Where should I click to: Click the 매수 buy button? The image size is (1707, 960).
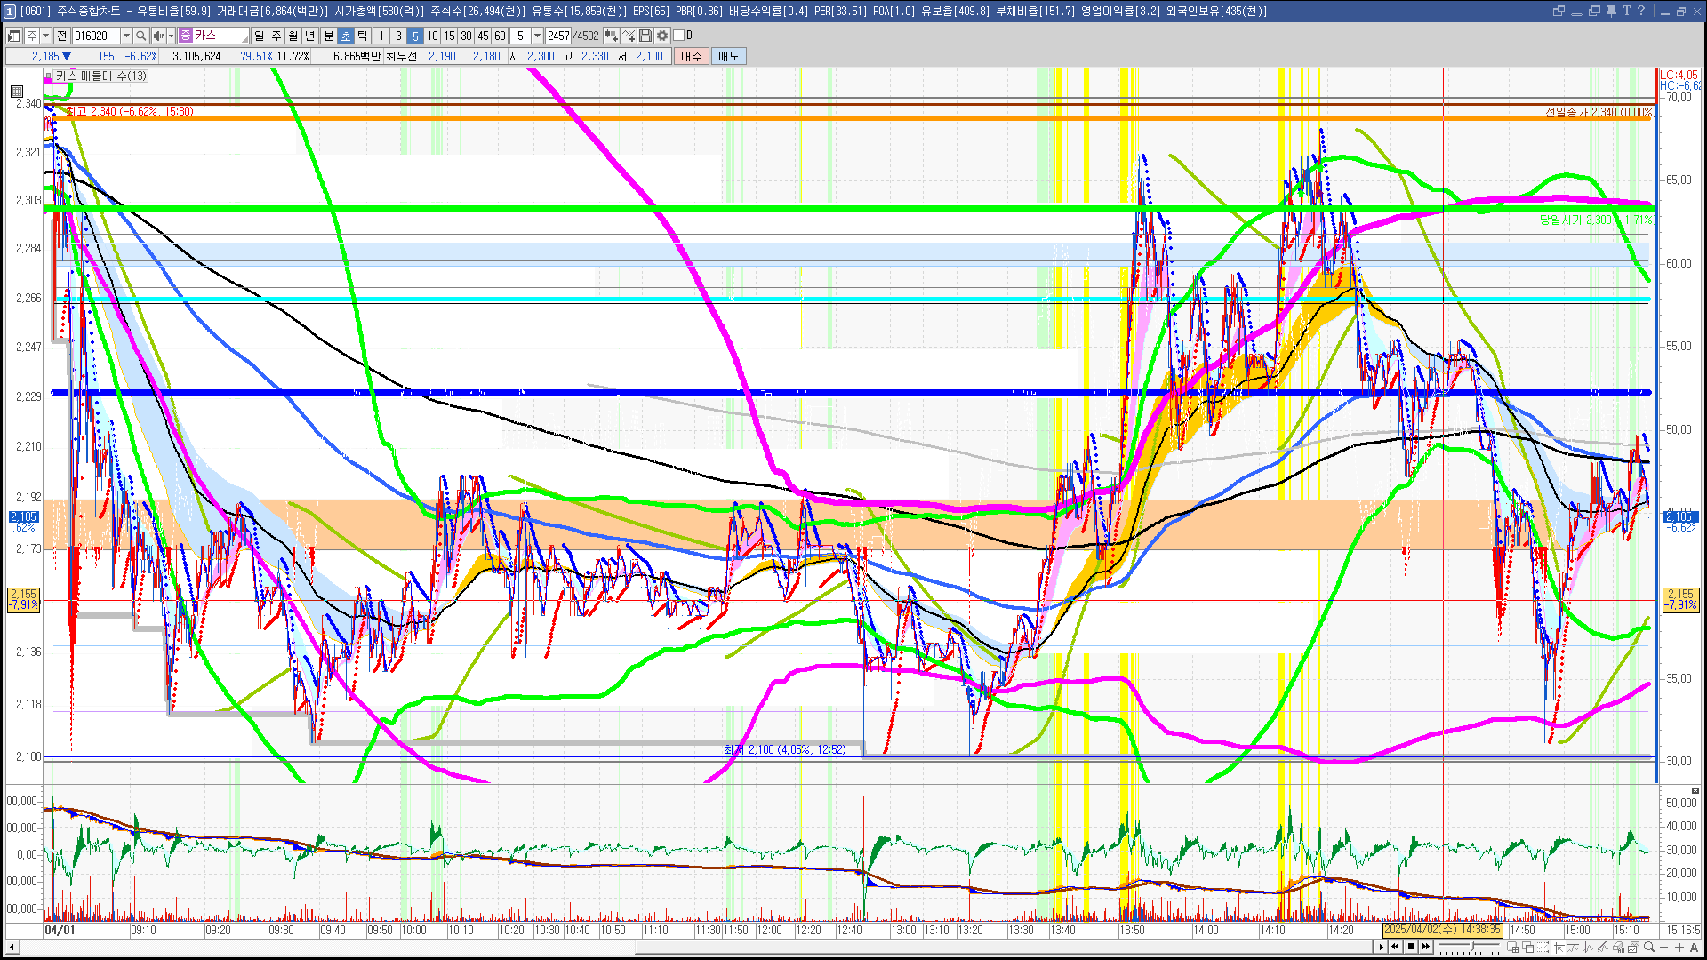[x=692, y=56]
